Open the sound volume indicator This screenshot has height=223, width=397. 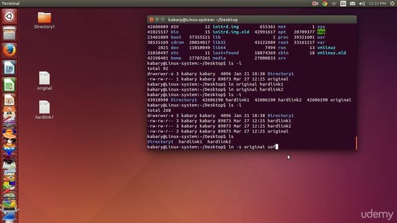click(x=362, y=4)
